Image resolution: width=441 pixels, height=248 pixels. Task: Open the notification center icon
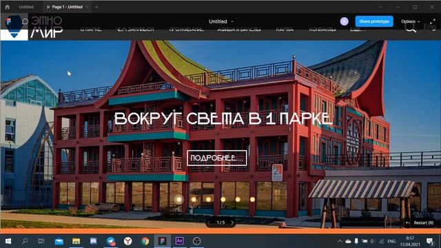pos(430,241)
